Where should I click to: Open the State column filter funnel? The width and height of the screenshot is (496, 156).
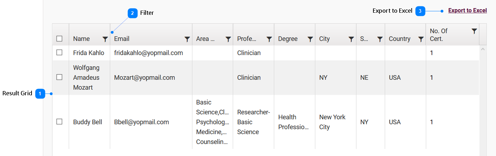tap(380, 39)
